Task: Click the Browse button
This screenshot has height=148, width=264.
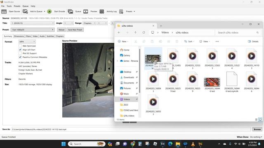Action: [257, 129]
